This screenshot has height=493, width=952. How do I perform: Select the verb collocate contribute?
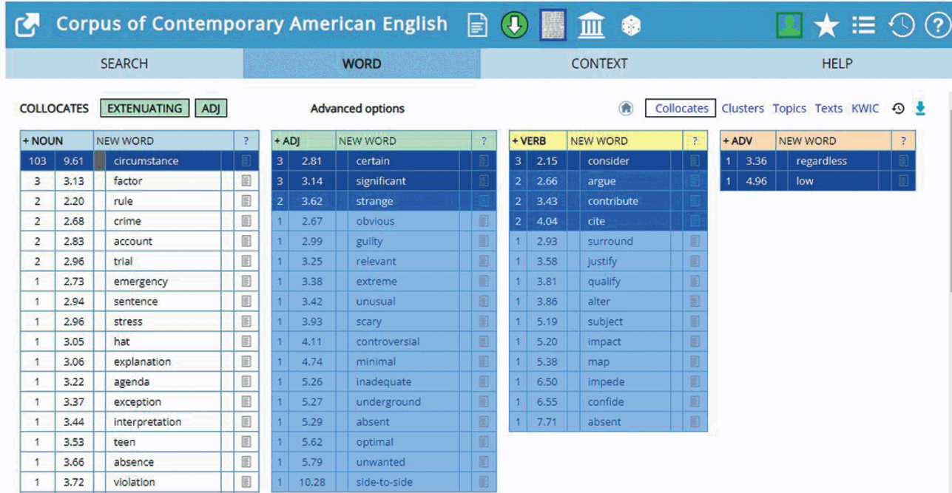point(612,201)
